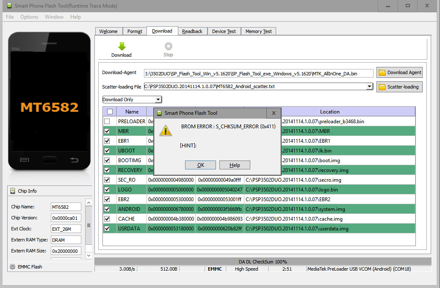This screenshot has height=288, width=440.
Task: Enable the PRELOADER checkbox
Action: [107, 122]
